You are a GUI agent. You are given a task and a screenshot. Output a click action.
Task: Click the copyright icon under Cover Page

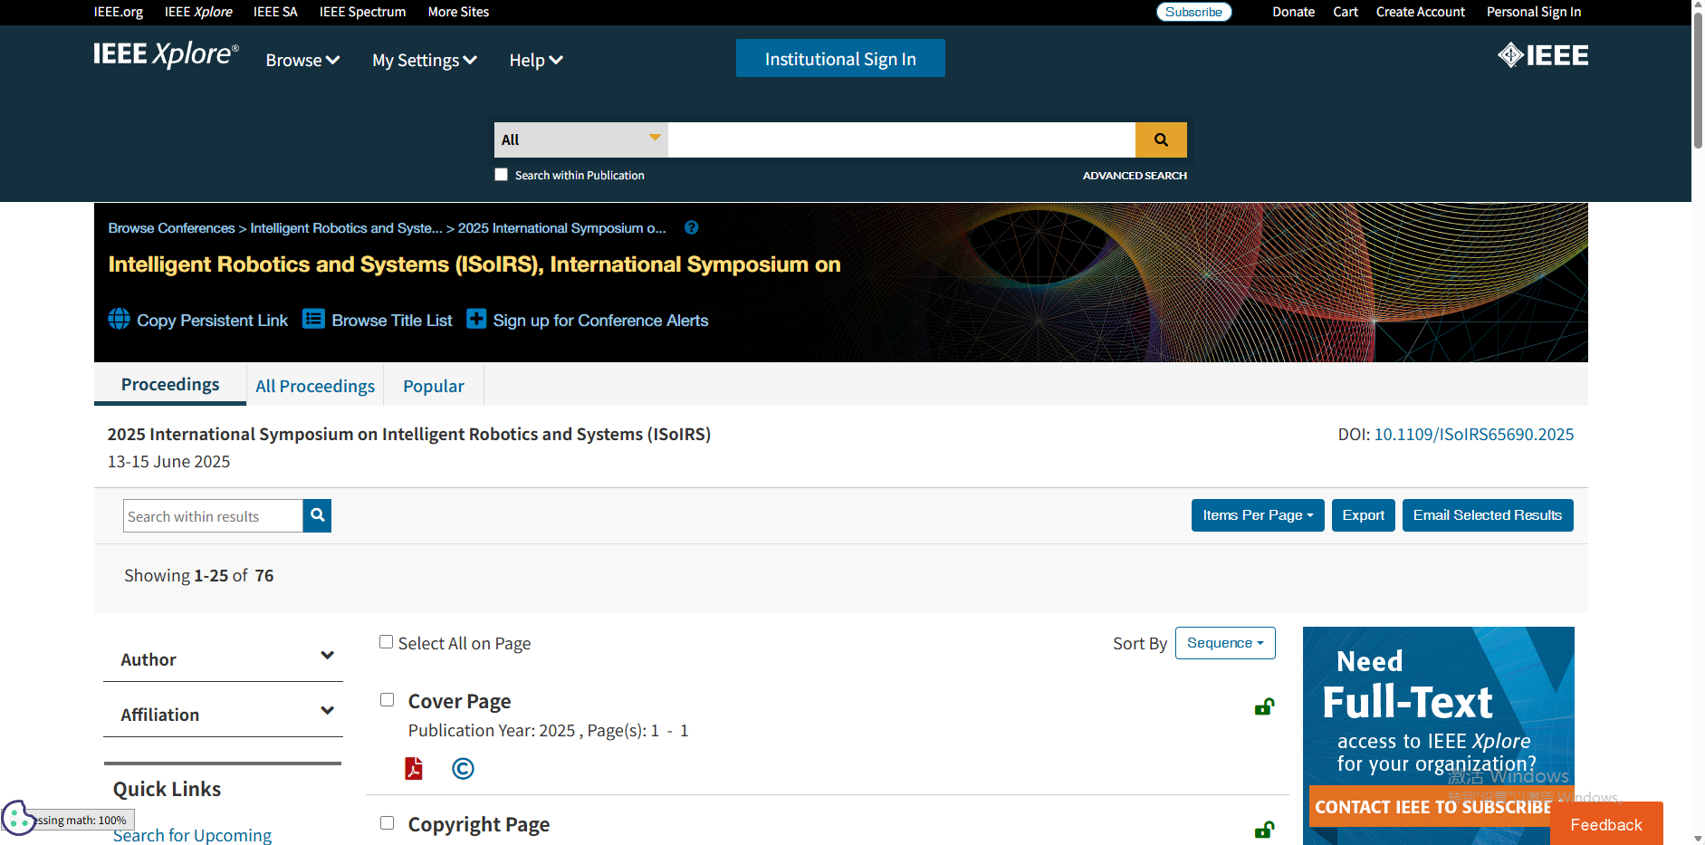coord(463,768)
